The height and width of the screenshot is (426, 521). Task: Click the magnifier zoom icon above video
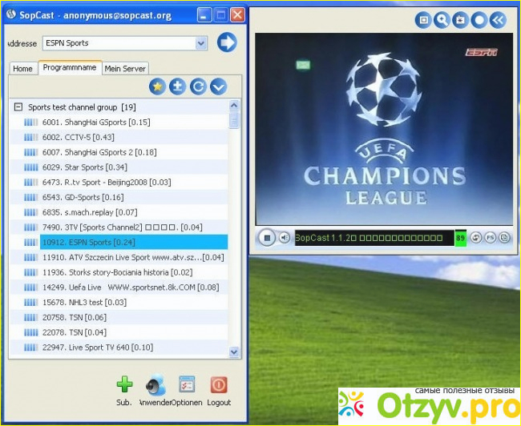coord(442,20)
